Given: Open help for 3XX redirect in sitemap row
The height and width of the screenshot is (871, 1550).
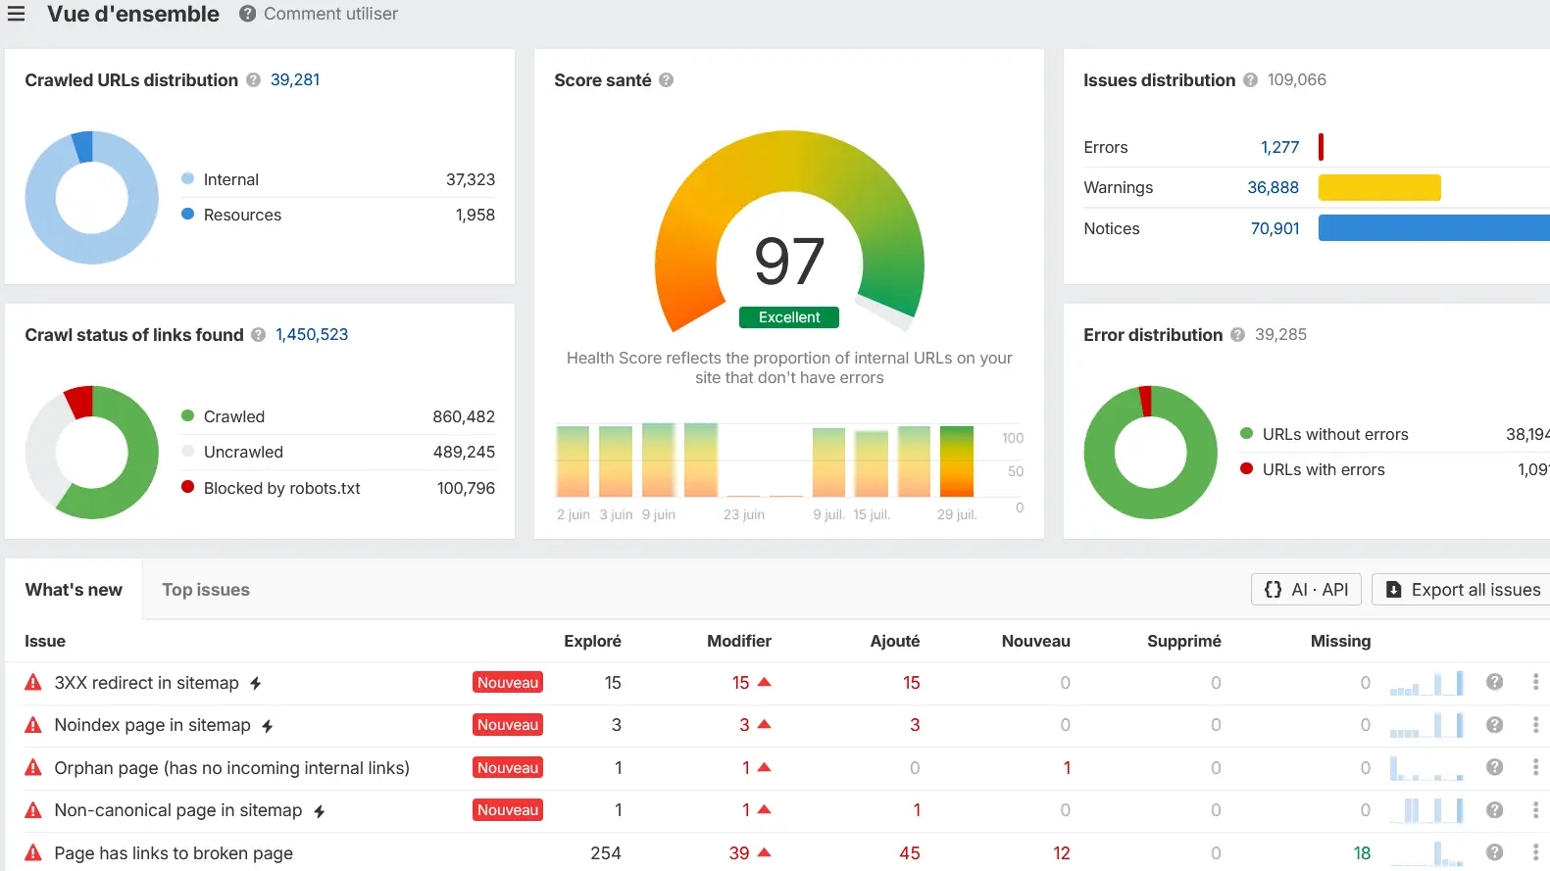Looking at the screenshot, I should tap(1494, 682).
